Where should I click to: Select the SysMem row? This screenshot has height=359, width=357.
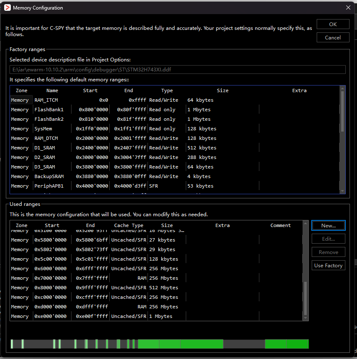point(175,129)
